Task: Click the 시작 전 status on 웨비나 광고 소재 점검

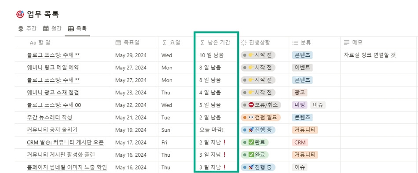Action: point(258,92)
